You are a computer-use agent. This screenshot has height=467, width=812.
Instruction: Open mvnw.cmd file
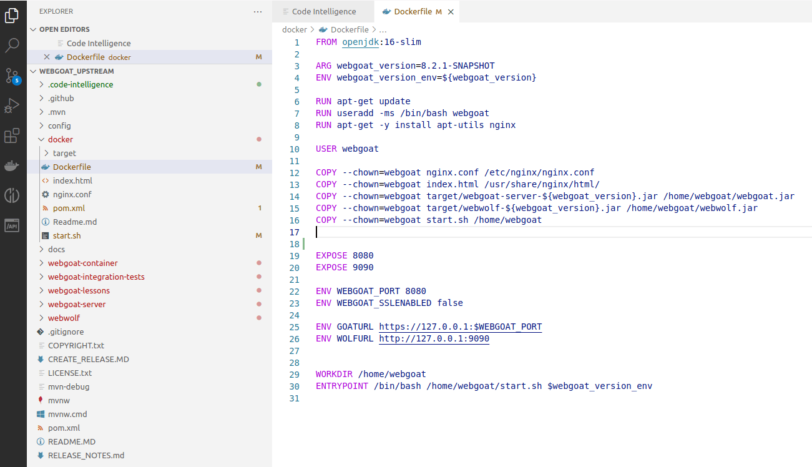tap(149, 414)
